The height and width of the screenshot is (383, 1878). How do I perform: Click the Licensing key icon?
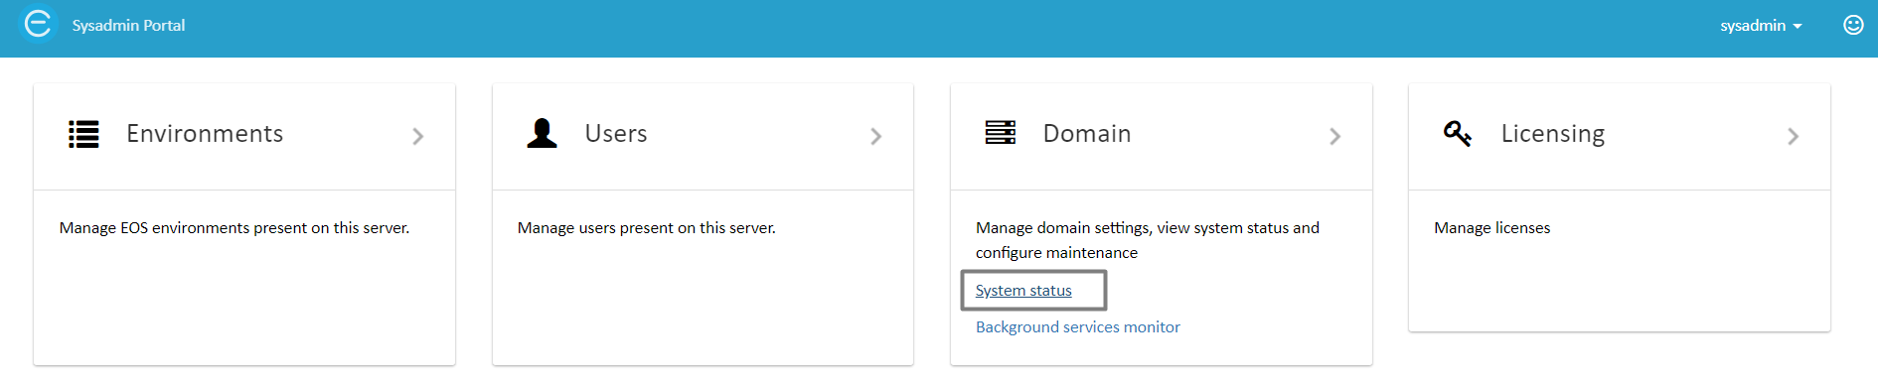point(1458,133)
